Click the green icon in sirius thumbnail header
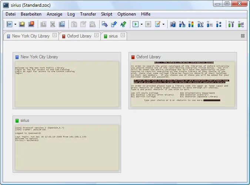250x185 pixels. [x=17, y=121]
